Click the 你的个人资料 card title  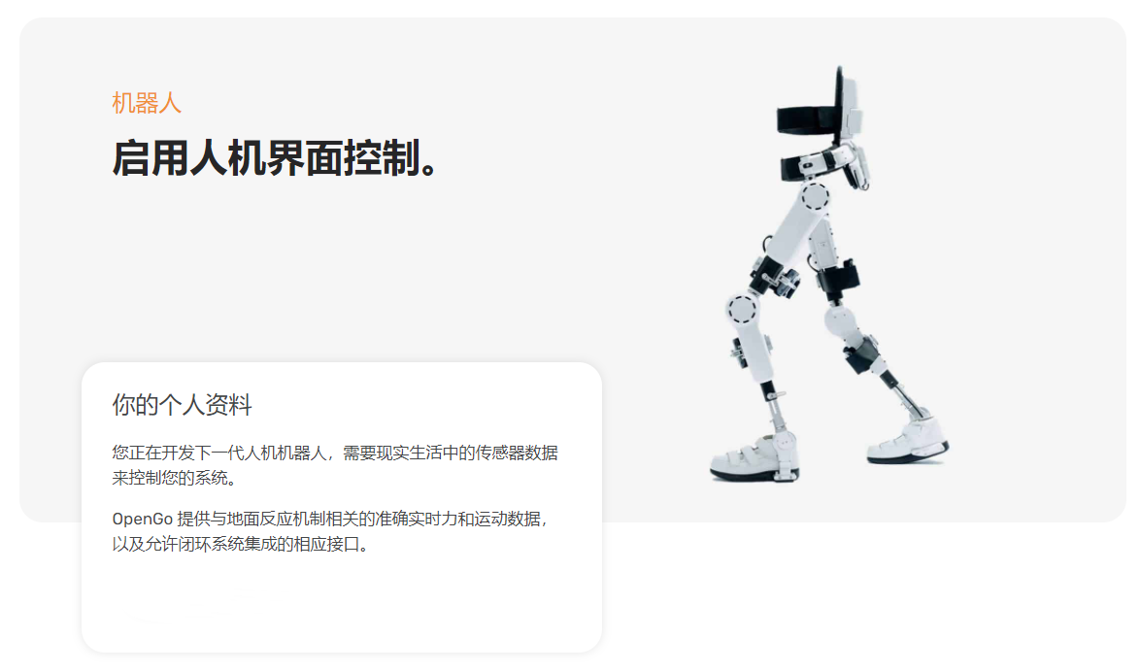click(x=182, y=405)
